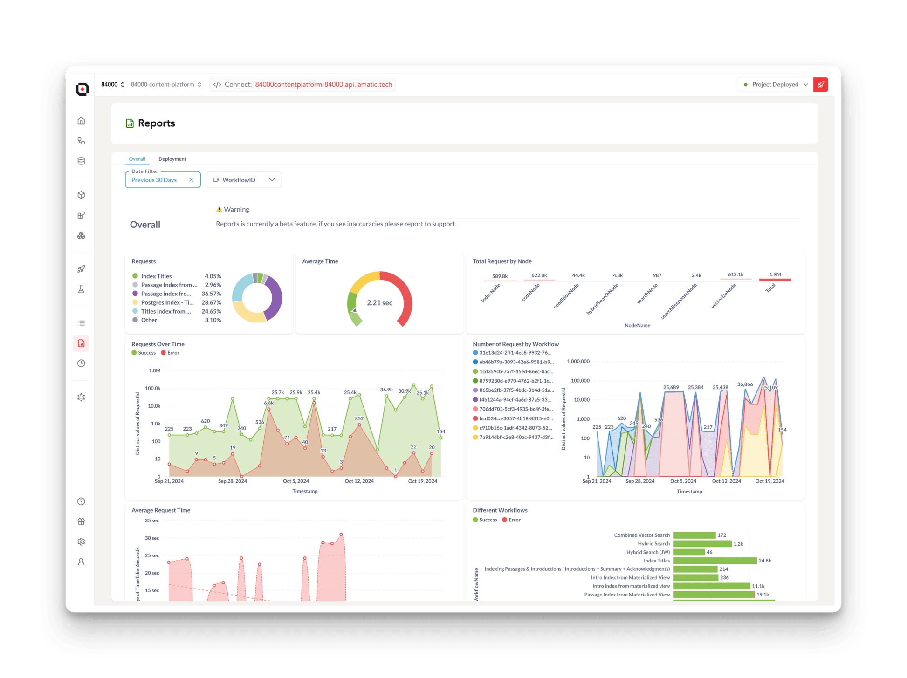
Task: Click the 706dd703-5cf3 workflow legend entry
Action: point(513,409)
